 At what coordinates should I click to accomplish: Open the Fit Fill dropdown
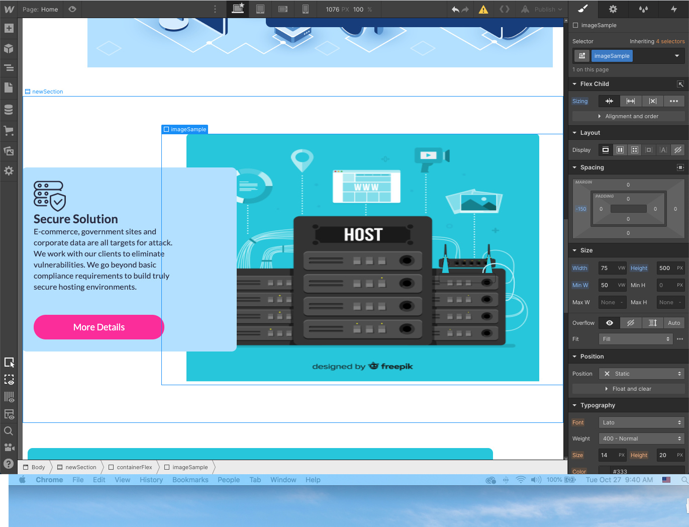[635, 339]
